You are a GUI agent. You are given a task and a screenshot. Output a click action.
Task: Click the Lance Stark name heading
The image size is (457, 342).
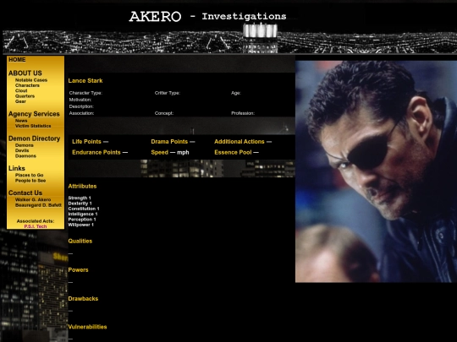pyautogui.click(x=85, y=80)
